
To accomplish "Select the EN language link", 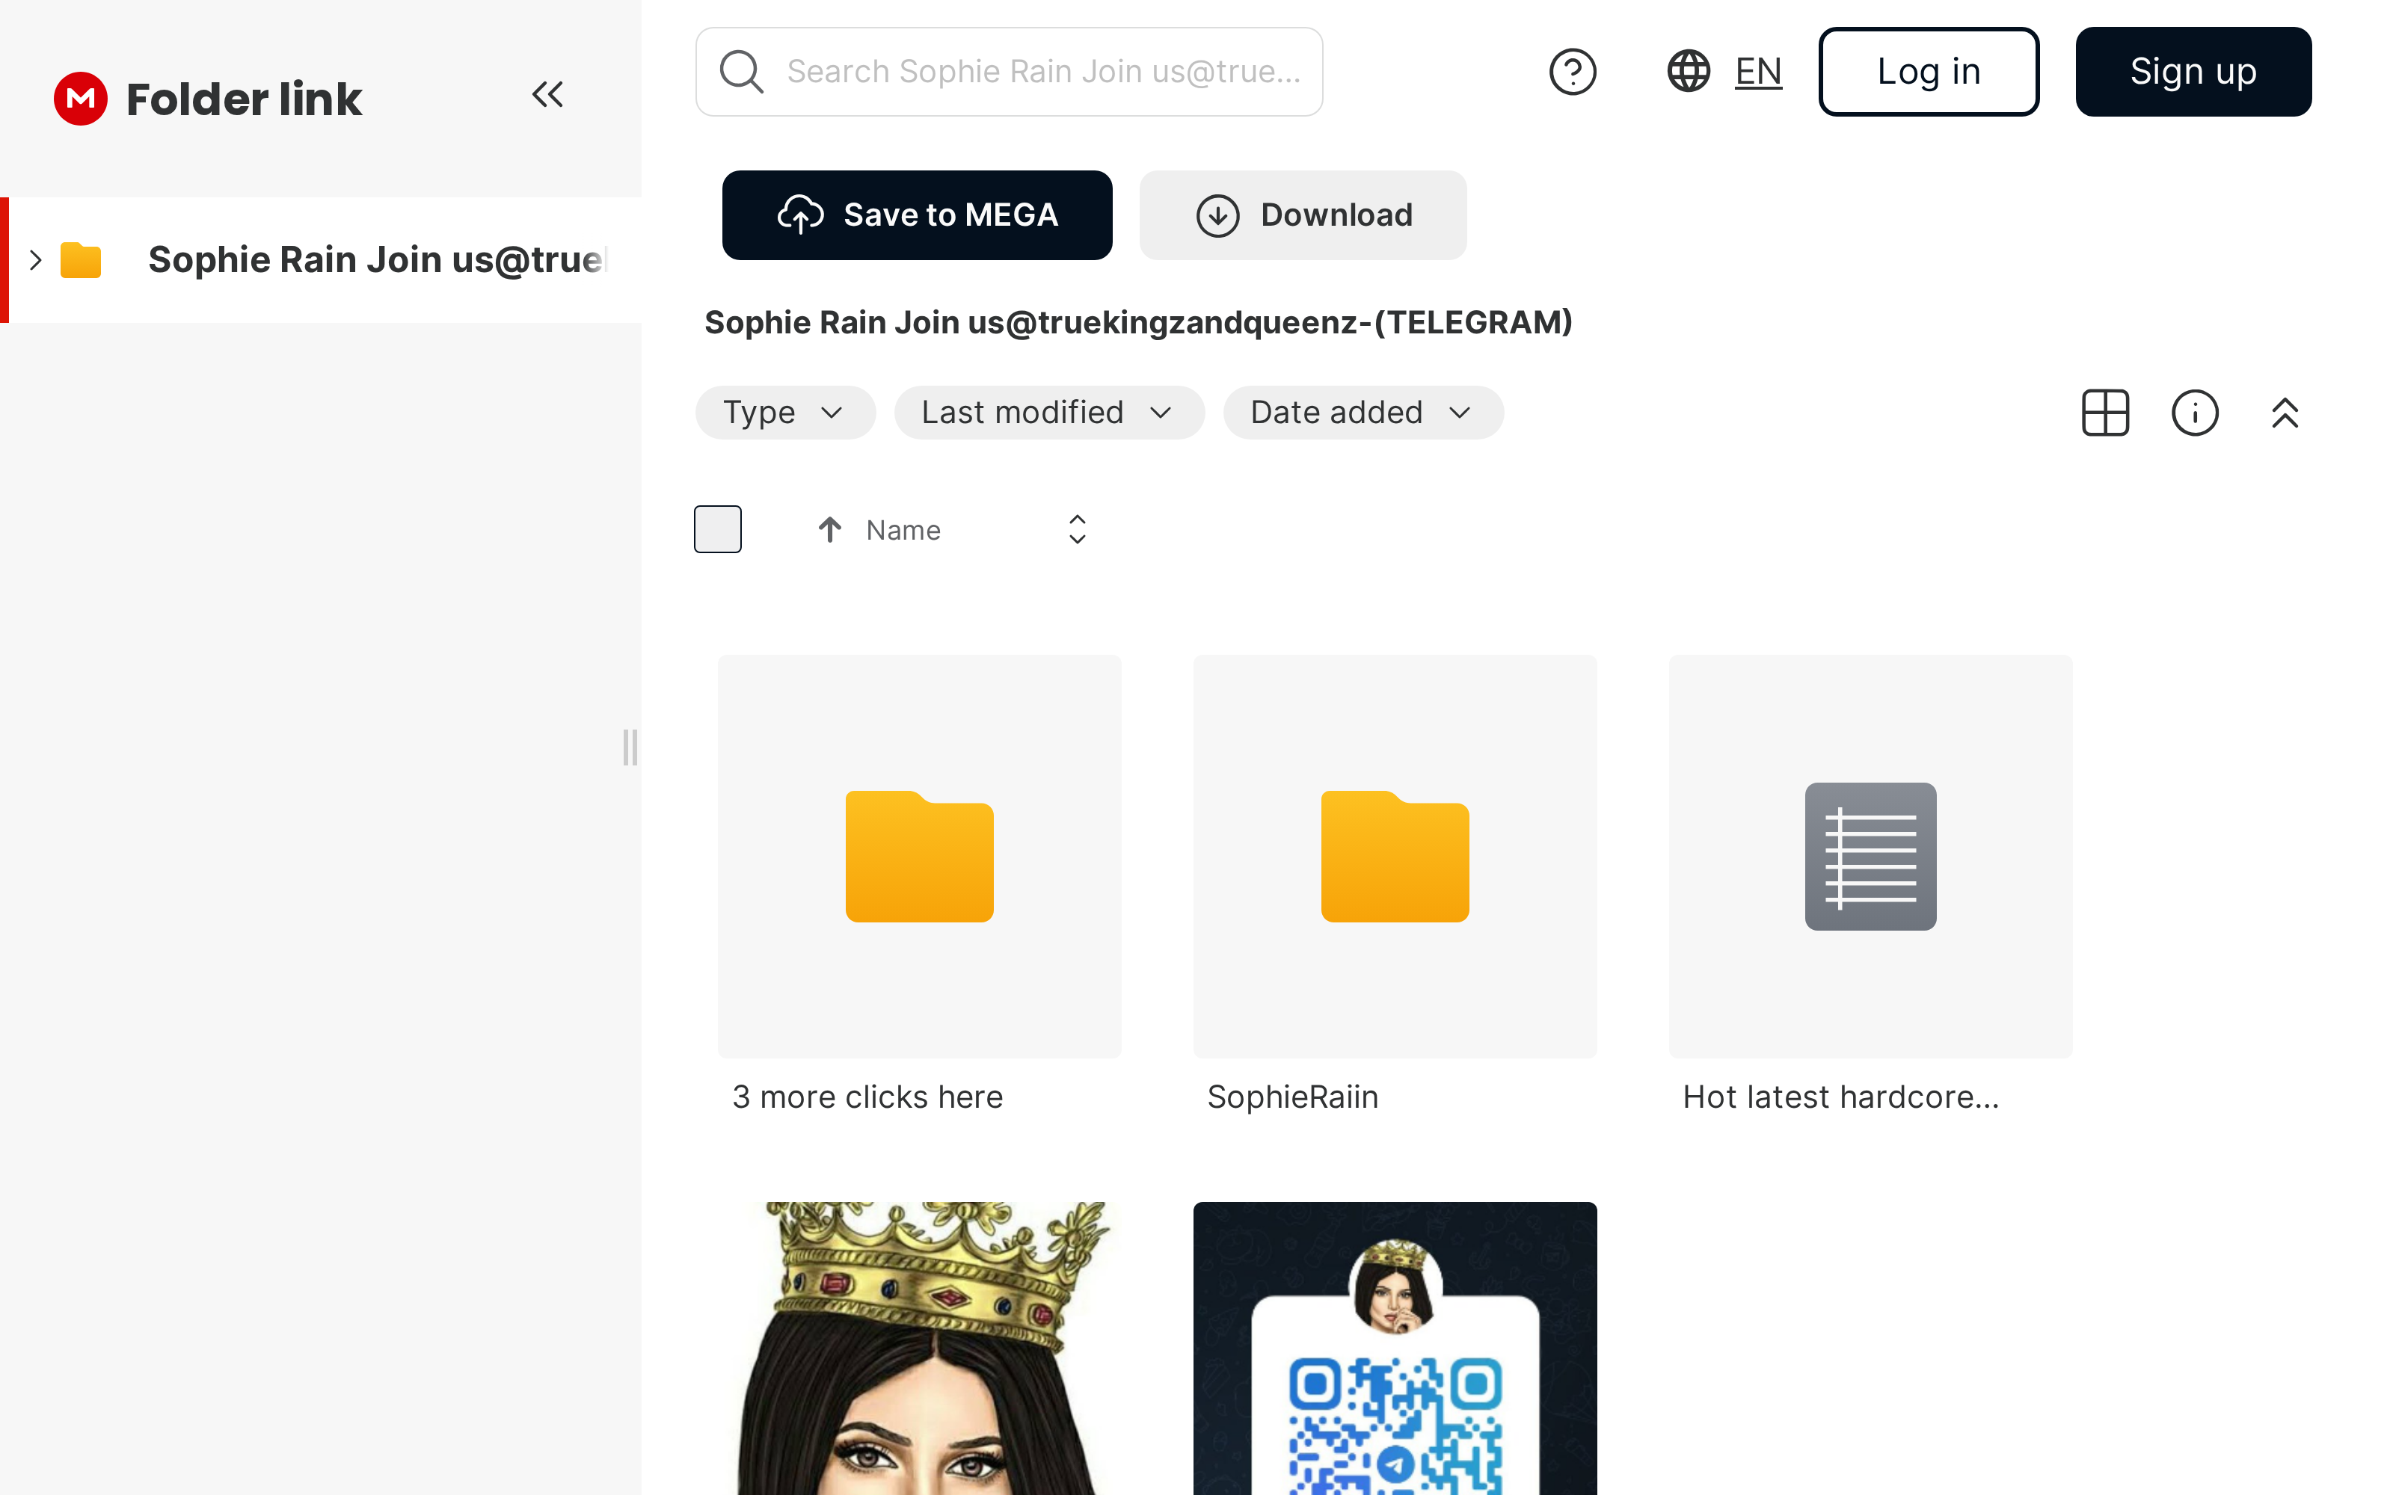I will point(1758,71).
